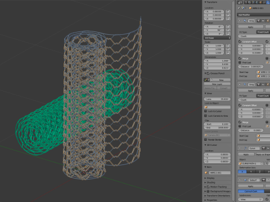Image resolution: width=270 pixels, height=202 pixels.
Task: Switch to Modifiers wrench tab icon
Action: [268, 2]
